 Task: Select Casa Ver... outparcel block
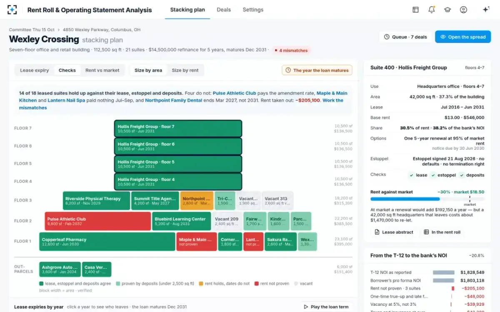click(96, 270)
